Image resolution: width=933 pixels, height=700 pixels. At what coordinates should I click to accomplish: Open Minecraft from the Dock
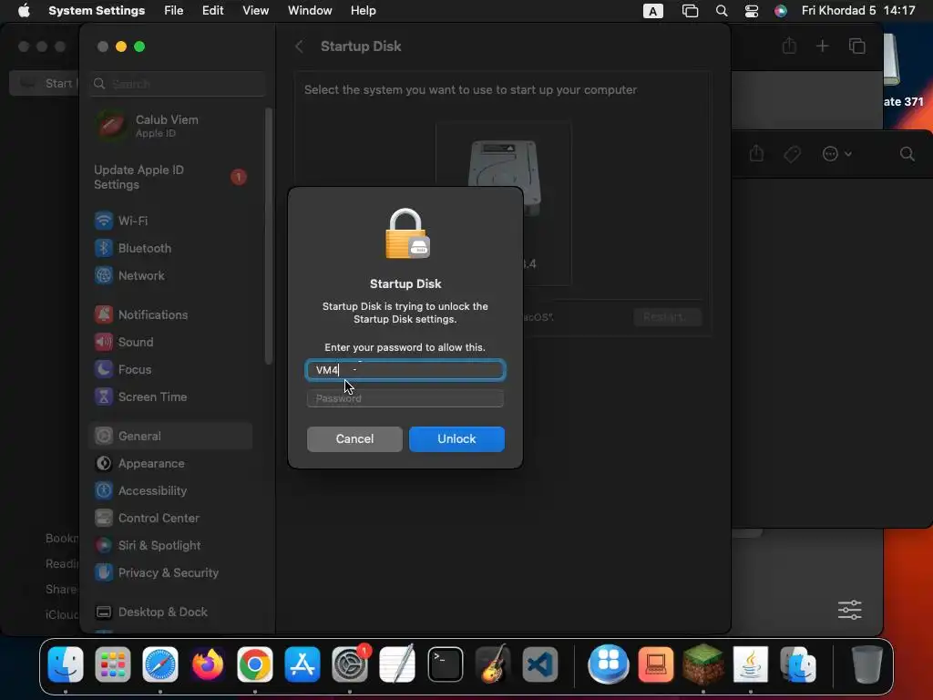point(703,664)
